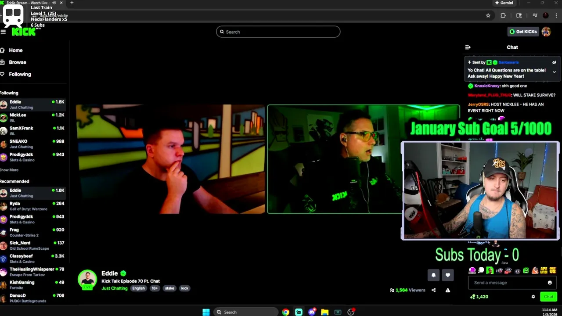Click the green Kick logo
The width and height of the screenshot is (562, 316).
(23, 32)
